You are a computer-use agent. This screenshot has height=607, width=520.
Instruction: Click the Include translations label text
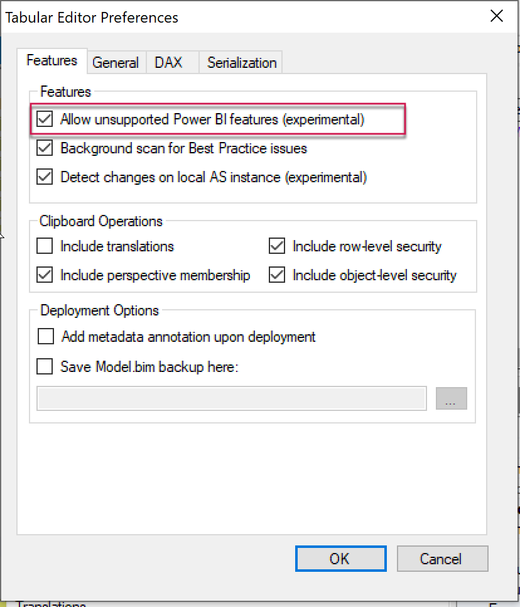(x=117, y=246)
